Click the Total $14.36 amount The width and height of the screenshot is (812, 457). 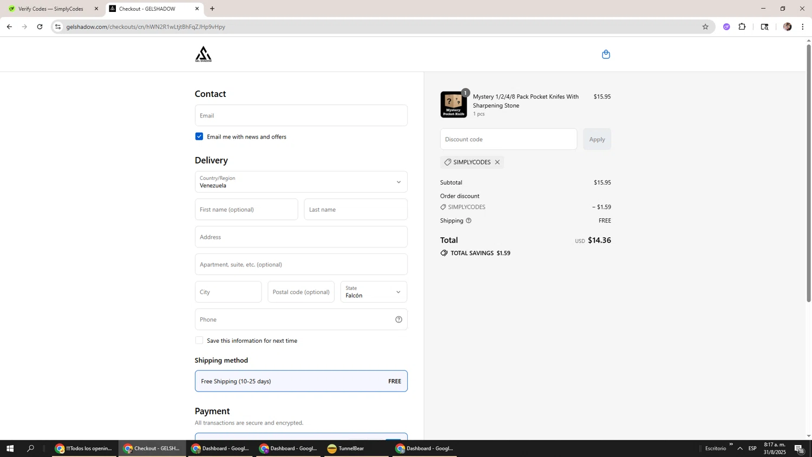pos(599,240)
